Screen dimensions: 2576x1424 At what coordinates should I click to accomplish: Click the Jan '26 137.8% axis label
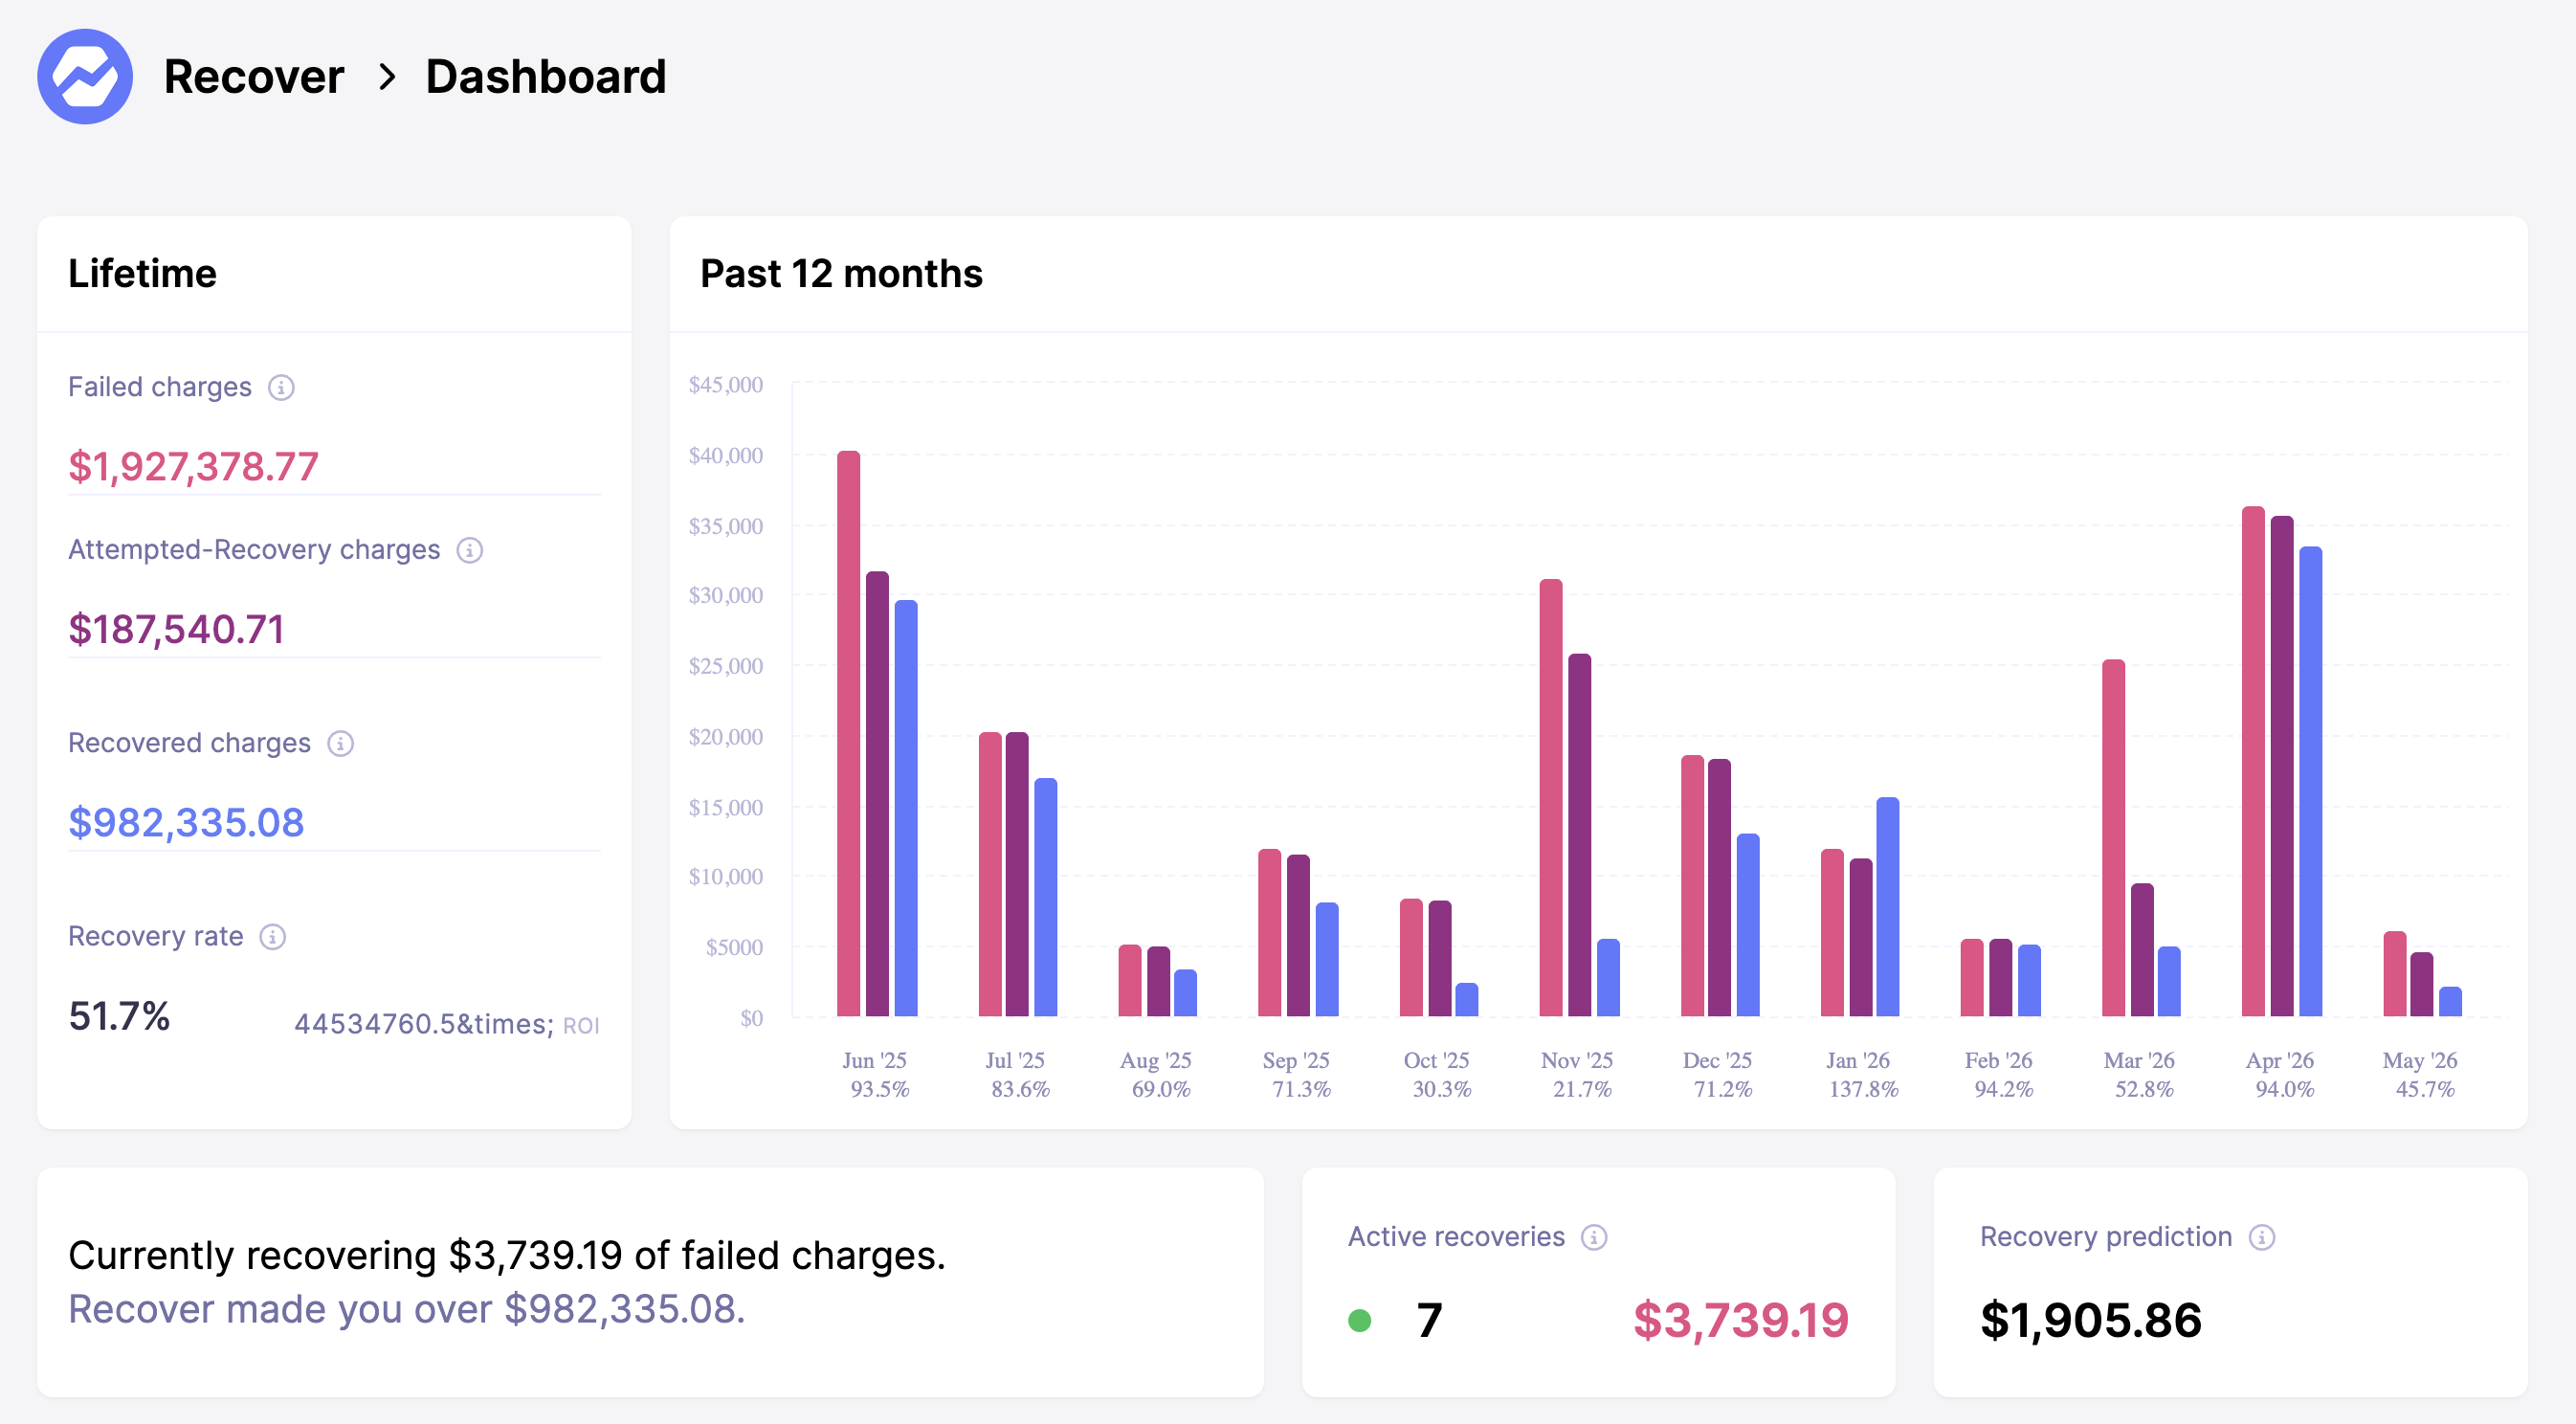coord(1861,1074)
